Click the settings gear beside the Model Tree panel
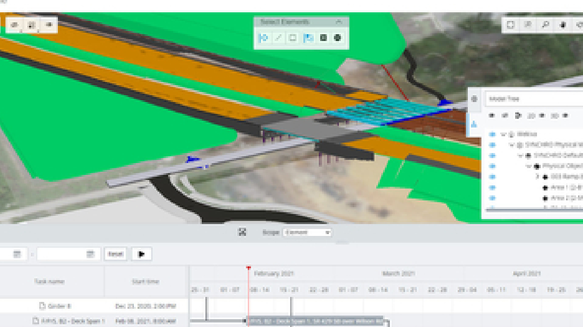 (474, 98)
